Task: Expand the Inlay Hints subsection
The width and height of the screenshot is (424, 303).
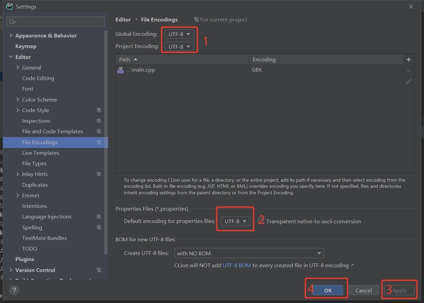Action: click(18, 174)
